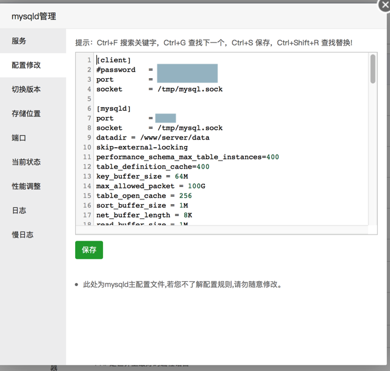Click [mysqld] section header line

pyautogui.click(x=113, y=109)
